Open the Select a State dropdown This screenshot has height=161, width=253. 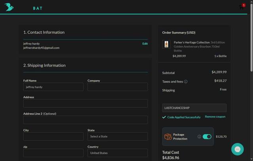118,137
